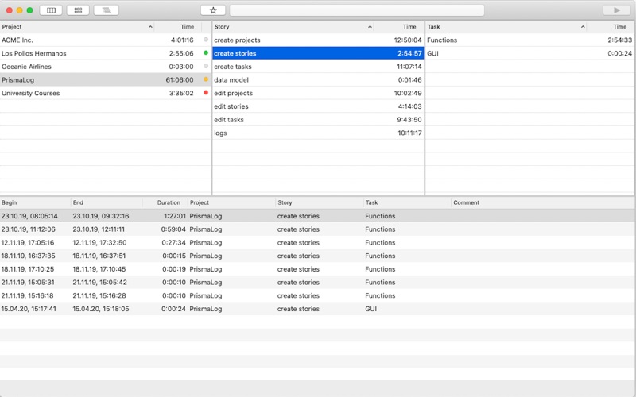Select log entry beginning 23.10.19, 11:12:06

pyautogui.click(x=318, y=229)
